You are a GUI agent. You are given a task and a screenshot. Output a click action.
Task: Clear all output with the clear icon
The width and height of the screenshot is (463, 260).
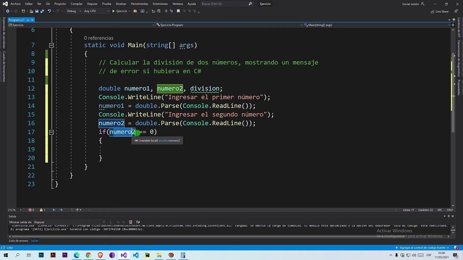pos(131,222)
